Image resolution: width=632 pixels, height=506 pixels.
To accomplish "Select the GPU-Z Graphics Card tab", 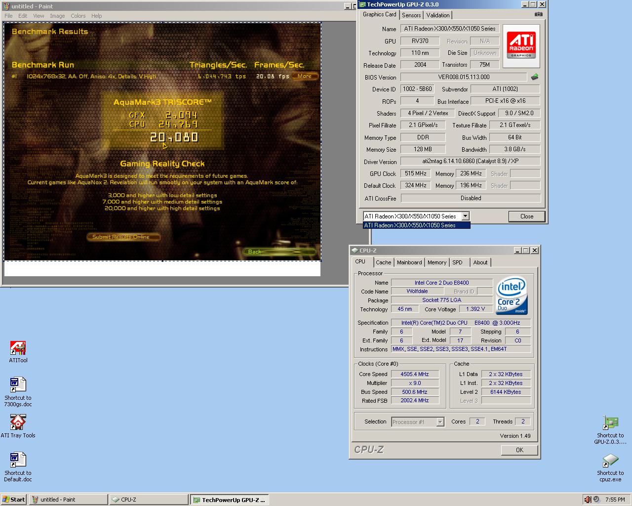I will pos(379,14).
